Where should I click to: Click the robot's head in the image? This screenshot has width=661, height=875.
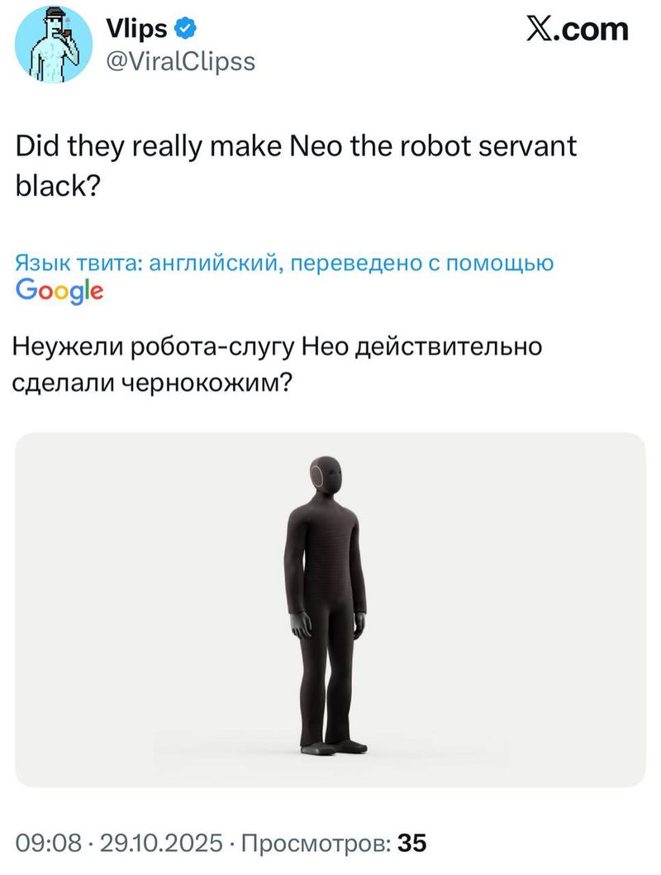326,475
